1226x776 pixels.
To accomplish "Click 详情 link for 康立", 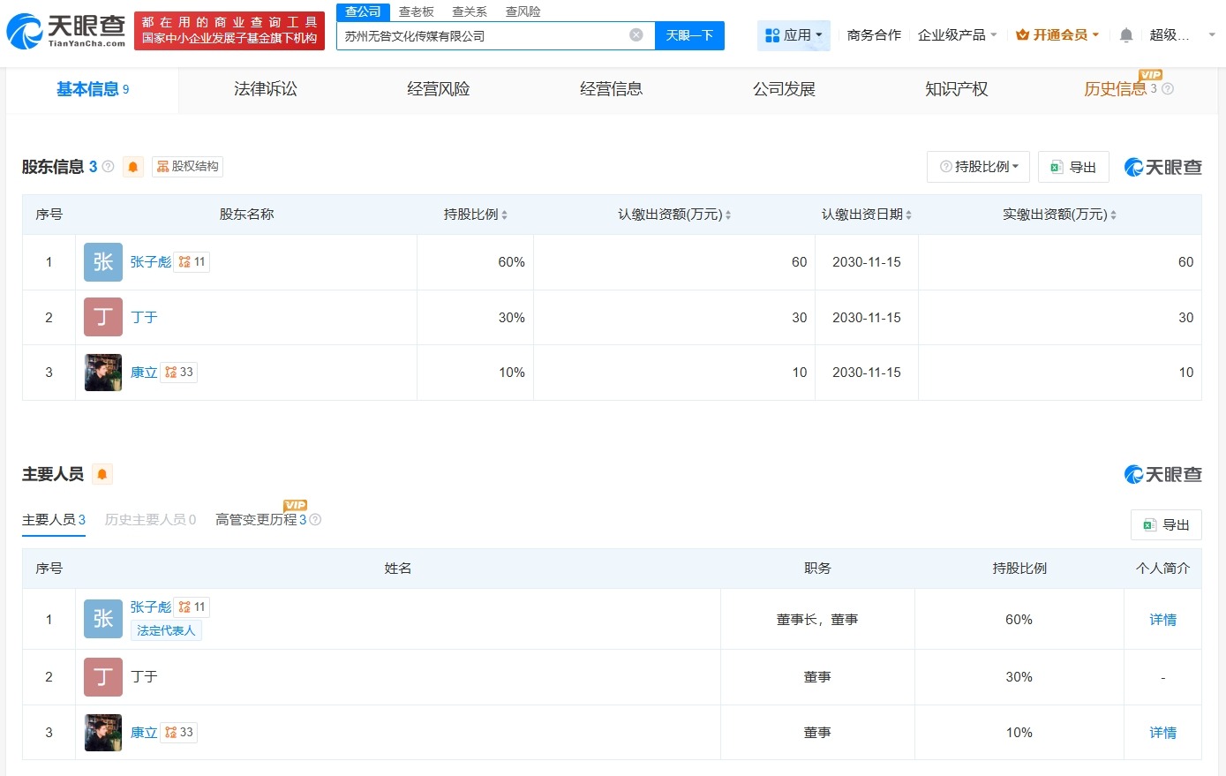I will click(x=1162, y=732).
